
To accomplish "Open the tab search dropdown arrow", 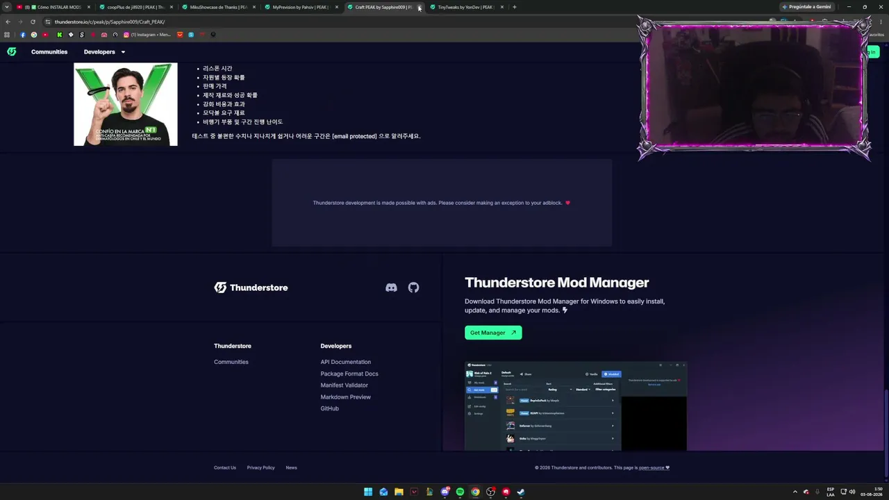I will 7,7.
